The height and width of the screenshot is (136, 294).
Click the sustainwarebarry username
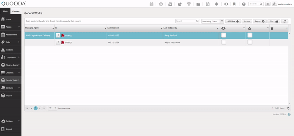[x=285, y=4]
